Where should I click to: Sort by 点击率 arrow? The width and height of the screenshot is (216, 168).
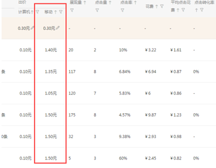point(135,2)
